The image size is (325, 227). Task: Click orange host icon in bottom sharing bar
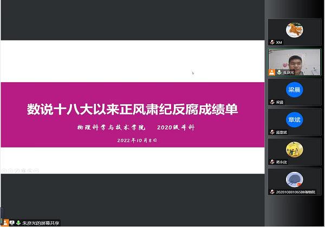click(x=5, y=223)
